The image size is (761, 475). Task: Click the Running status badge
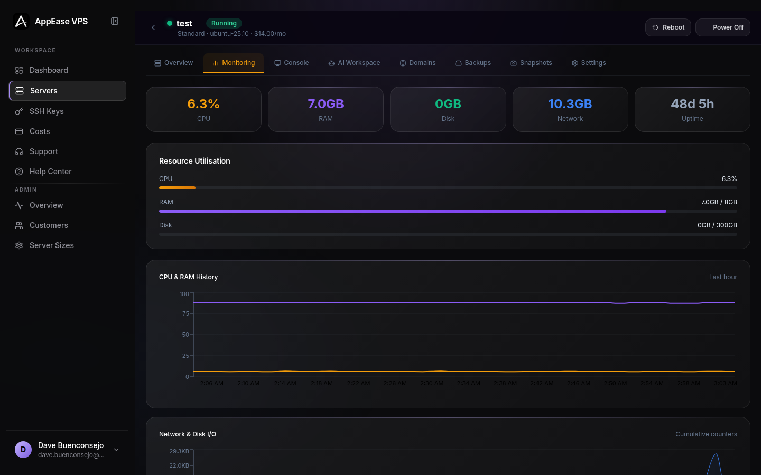(224, 23)
